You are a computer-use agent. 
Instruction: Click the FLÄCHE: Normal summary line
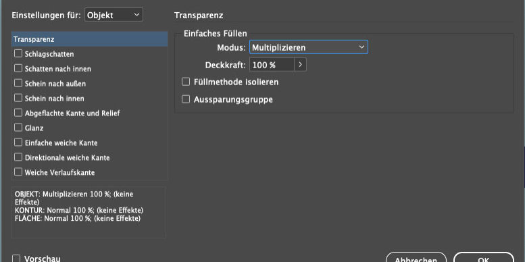click(x=78, y=219)
